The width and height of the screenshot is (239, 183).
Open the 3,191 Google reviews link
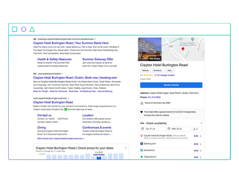[165, 75]
